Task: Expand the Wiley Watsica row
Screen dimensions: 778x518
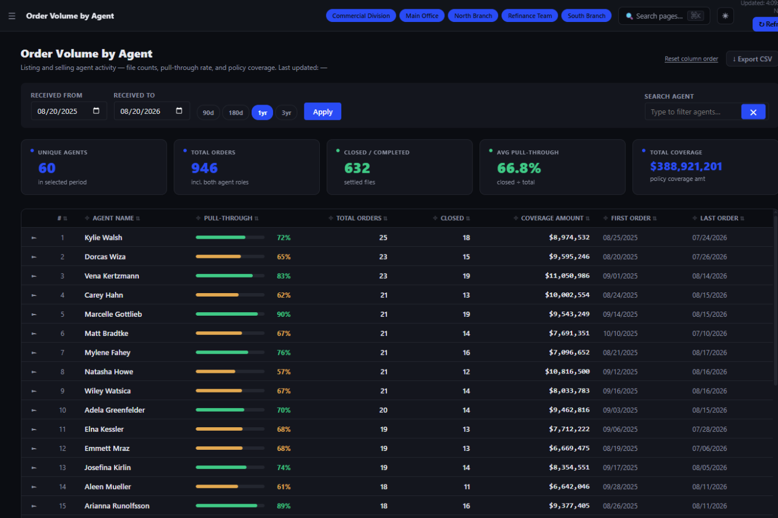Action: (x=34, y=391)
